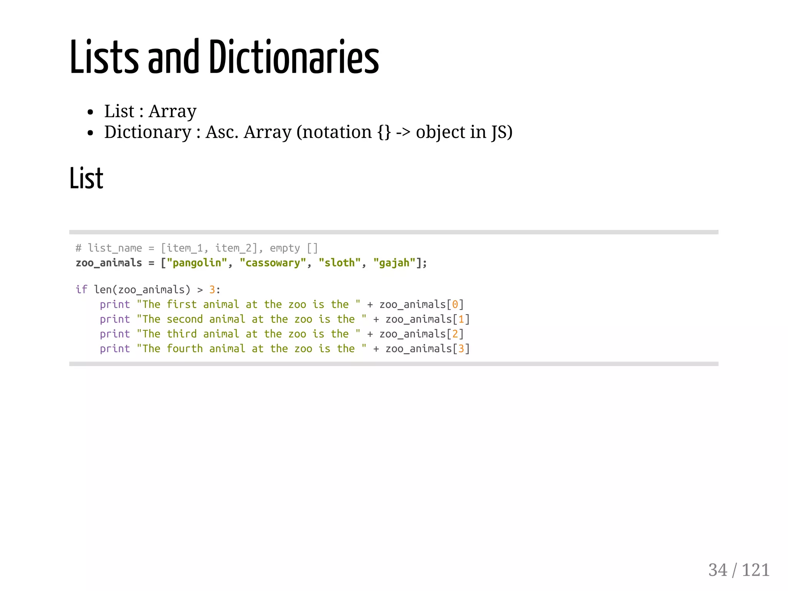Image resolution: width=788 pixels, height=591 pixels.
Task: Click the 'if' keyword in code
Action: [81, 290]
